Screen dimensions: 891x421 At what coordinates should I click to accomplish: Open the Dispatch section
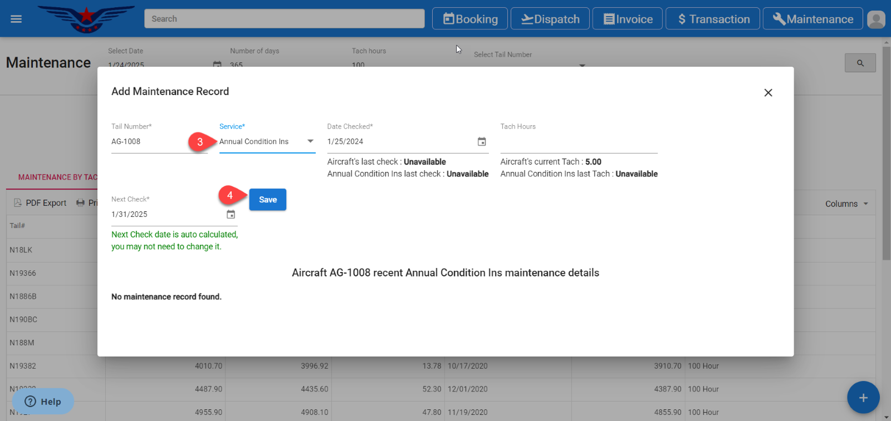point(550,19)
